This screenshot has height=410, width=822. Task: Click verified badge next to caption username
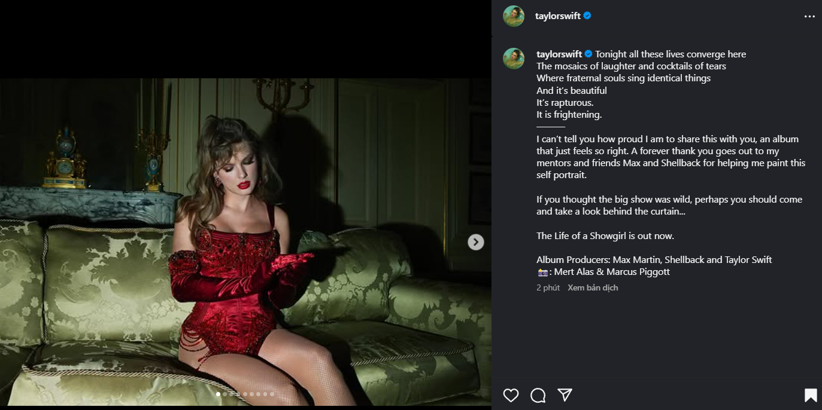589,54
